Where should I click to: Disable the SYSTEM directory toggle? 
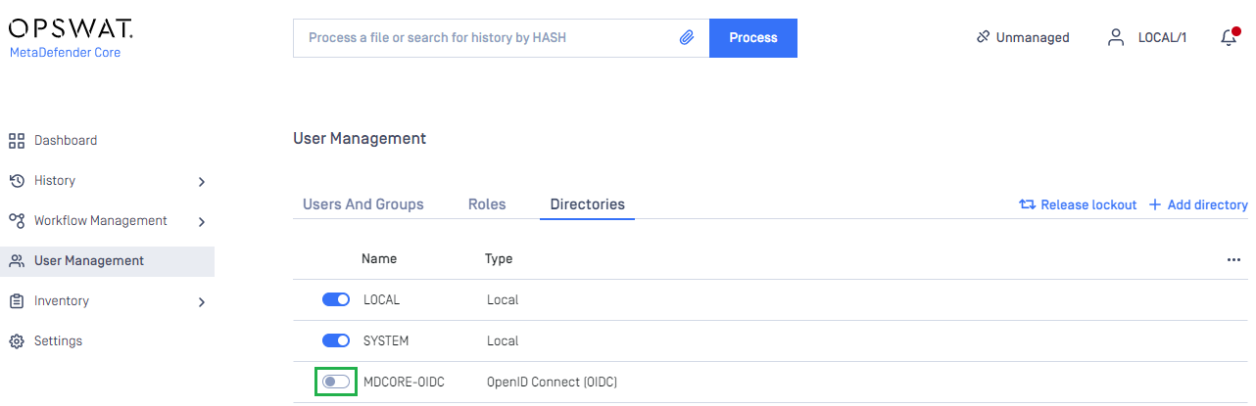tap(336, 341)
